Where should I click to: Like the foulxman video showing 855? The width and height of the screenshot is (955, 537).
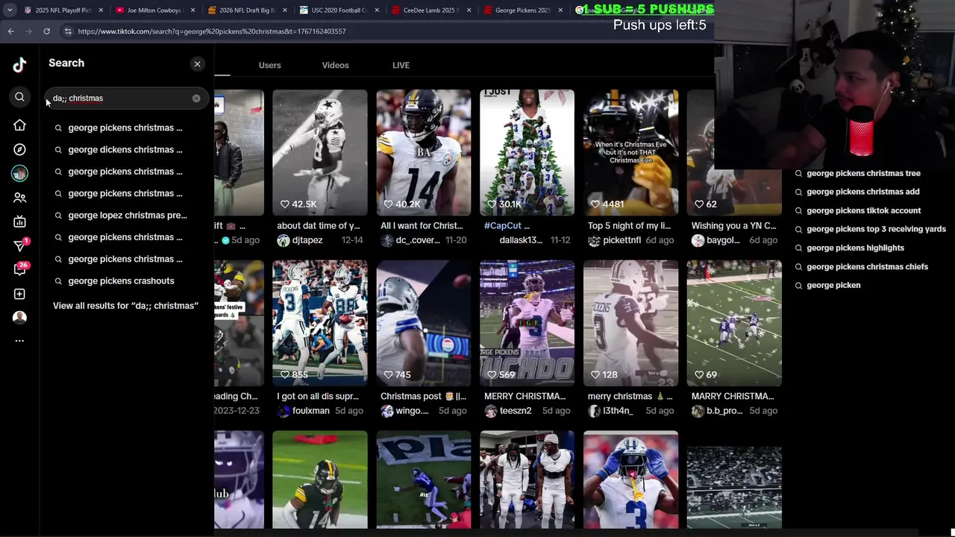(284, 374)
